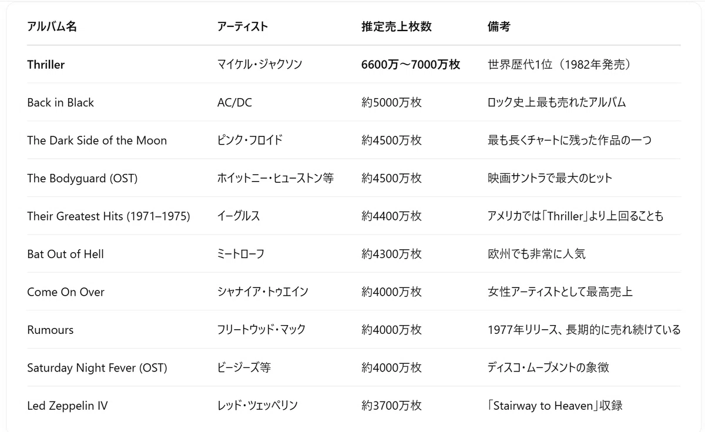The width and height of the screenshot is (705, 432).
Task: Click The Bodyguard (OST) cell
Action: 82,178
